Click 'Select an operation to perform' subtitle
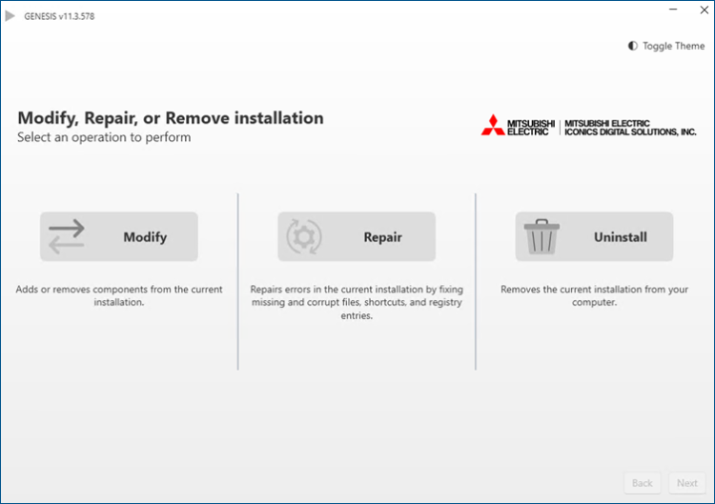The width and height of the screenshot is (715, 504). [104, 137]
